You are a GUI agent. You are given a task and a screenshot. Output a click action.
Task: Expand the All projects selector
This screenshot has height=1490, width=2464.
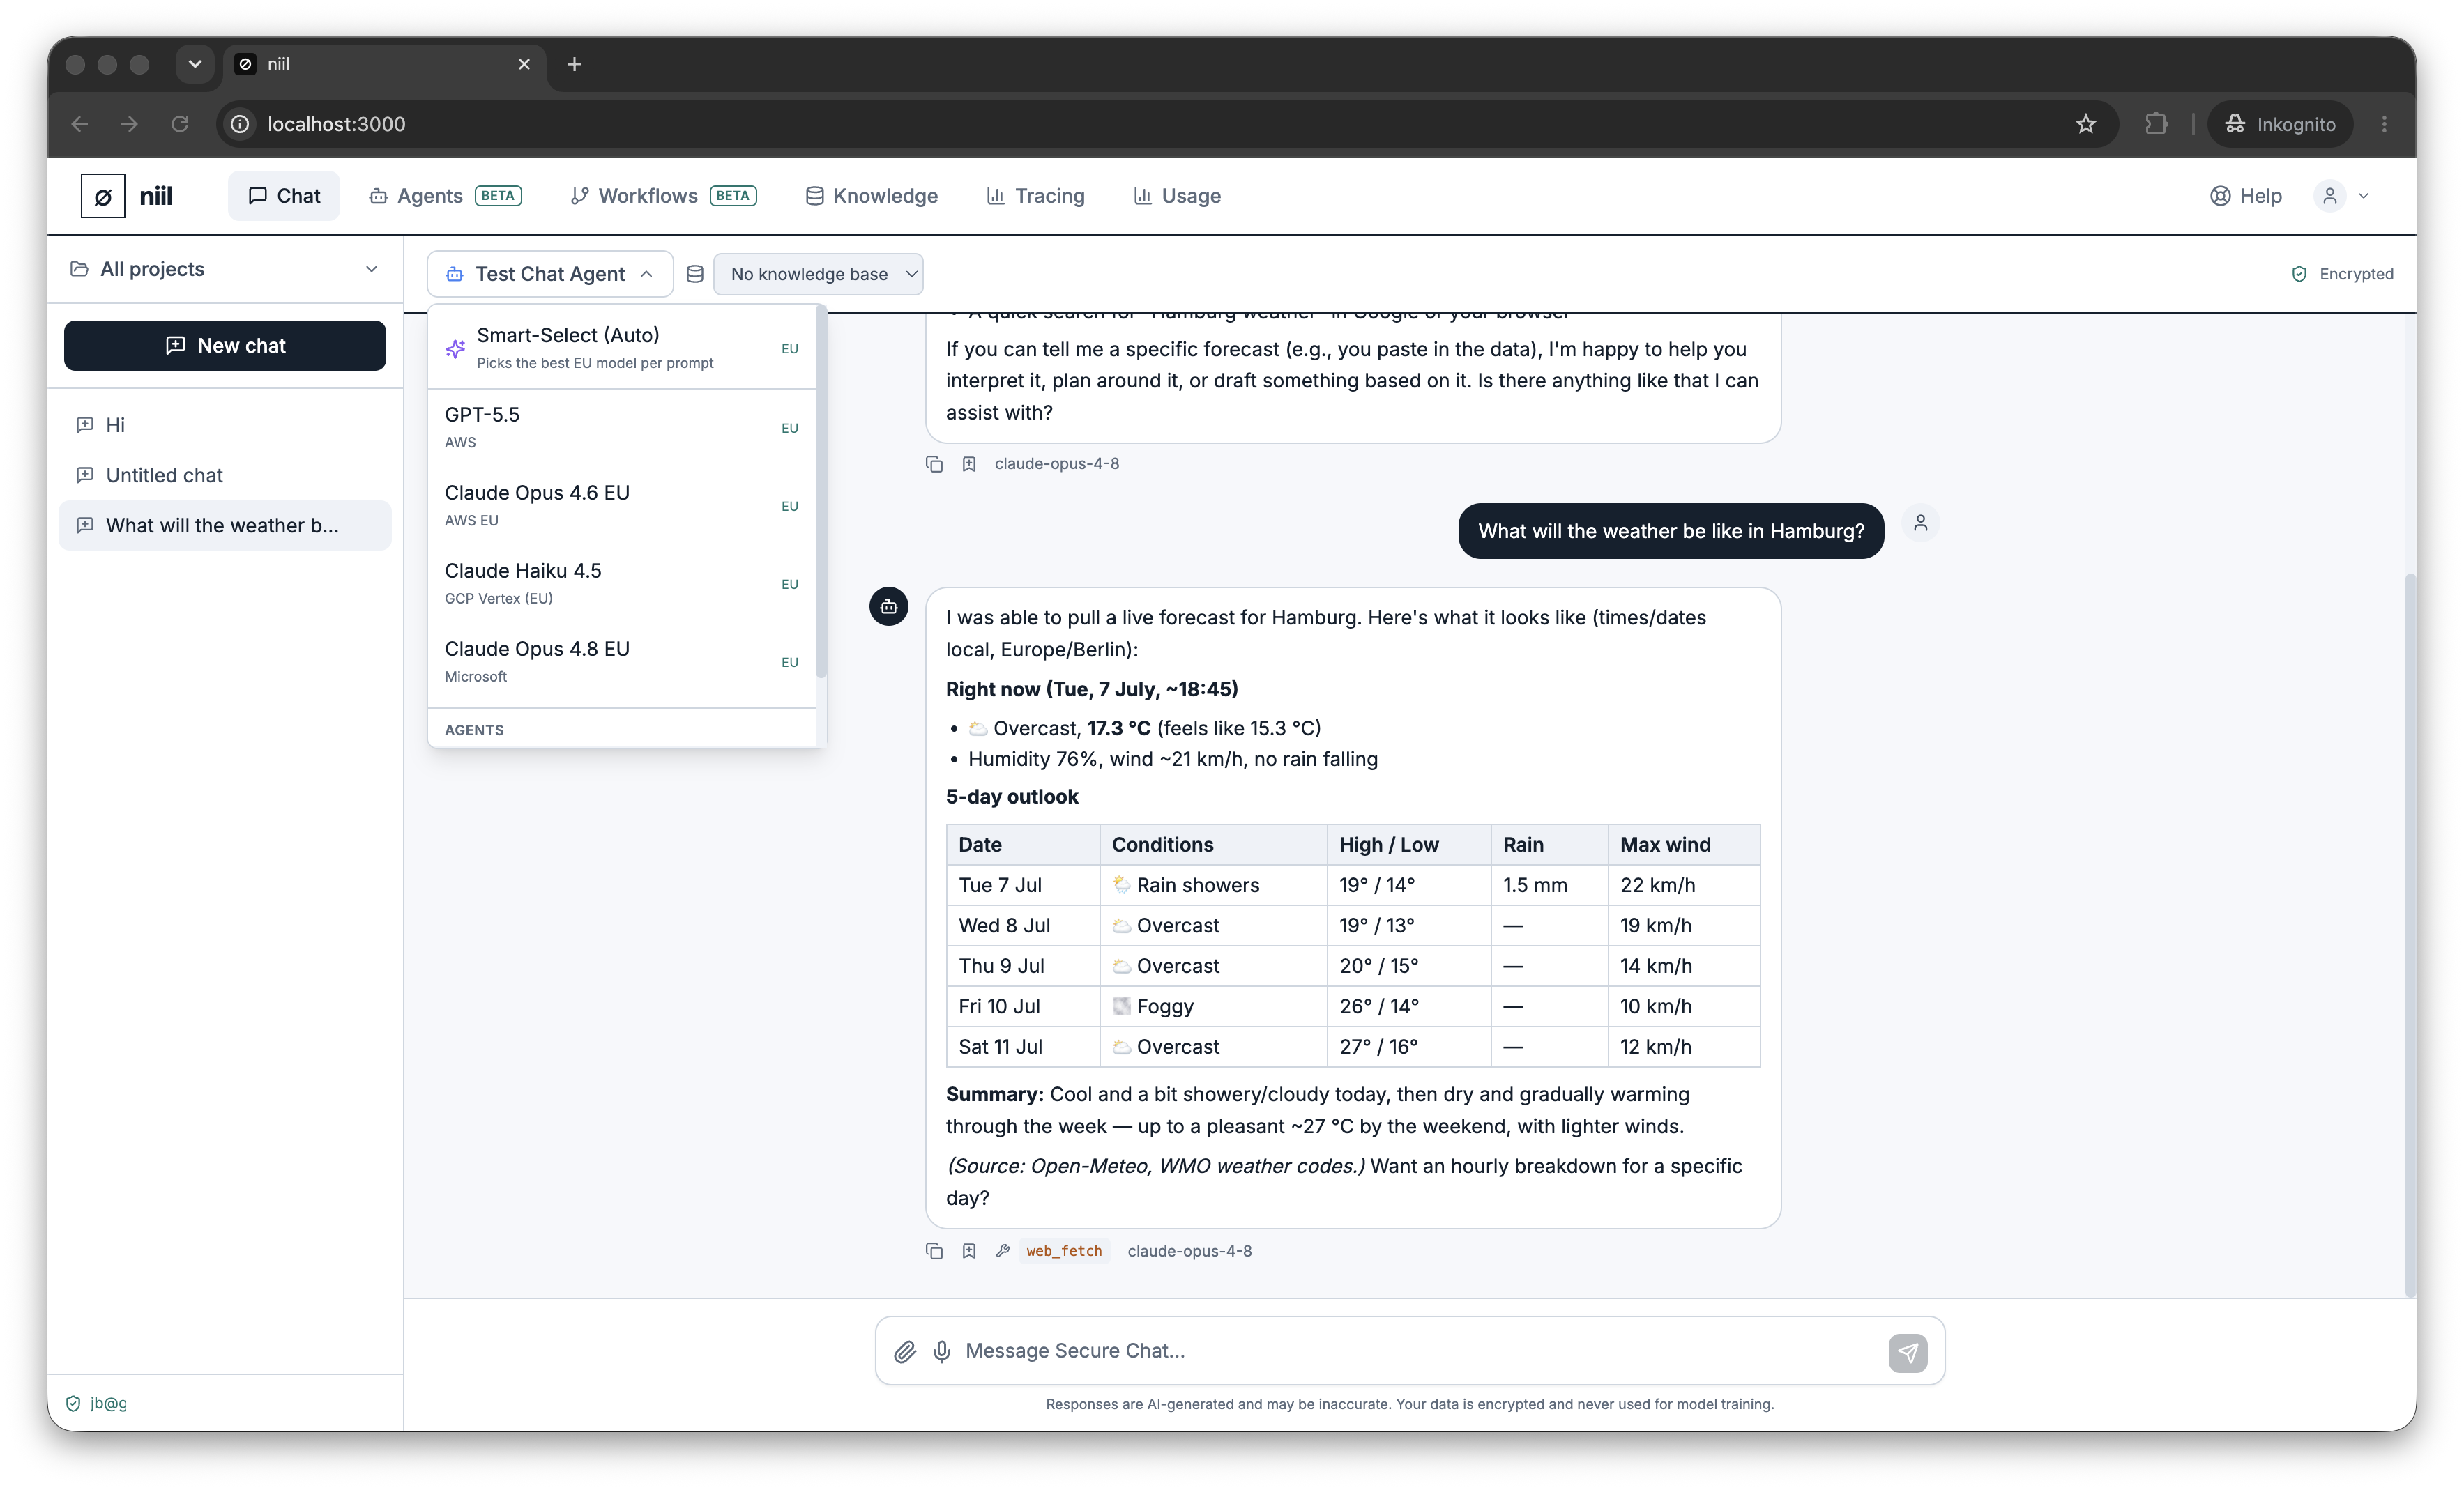[x=225, y=269]
